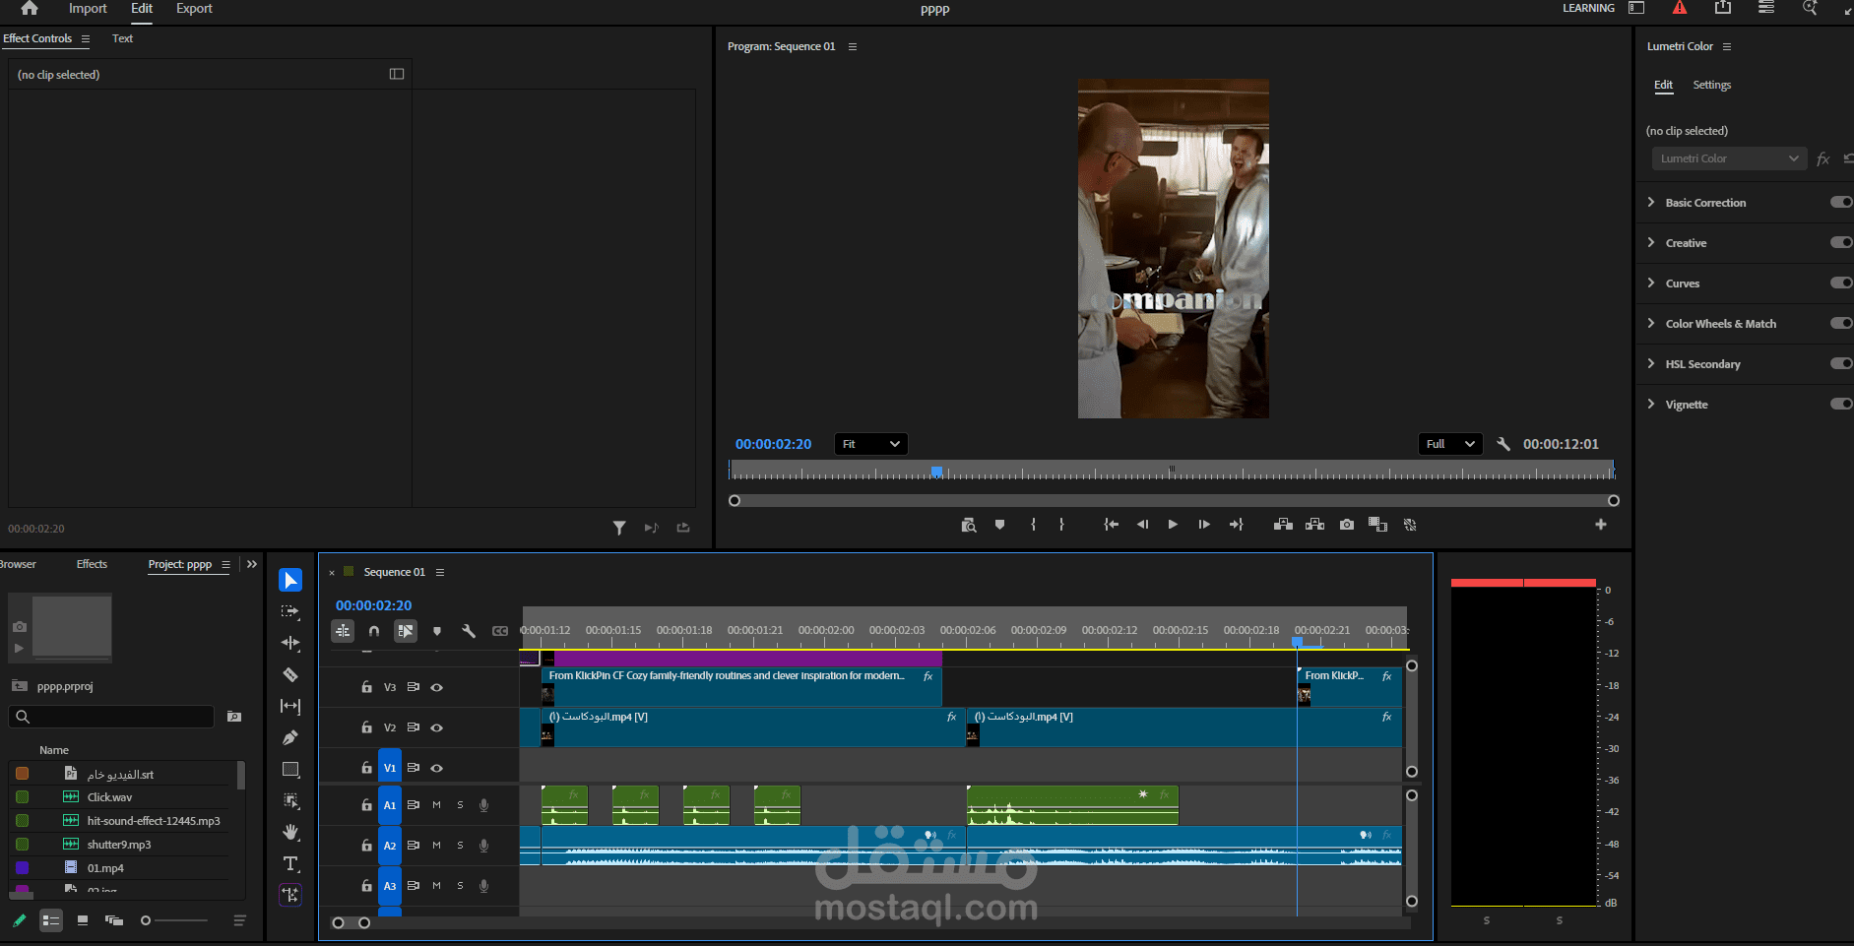
Task: Open the Lumetri Color effect dropdown
Action: coord(1729,158)
